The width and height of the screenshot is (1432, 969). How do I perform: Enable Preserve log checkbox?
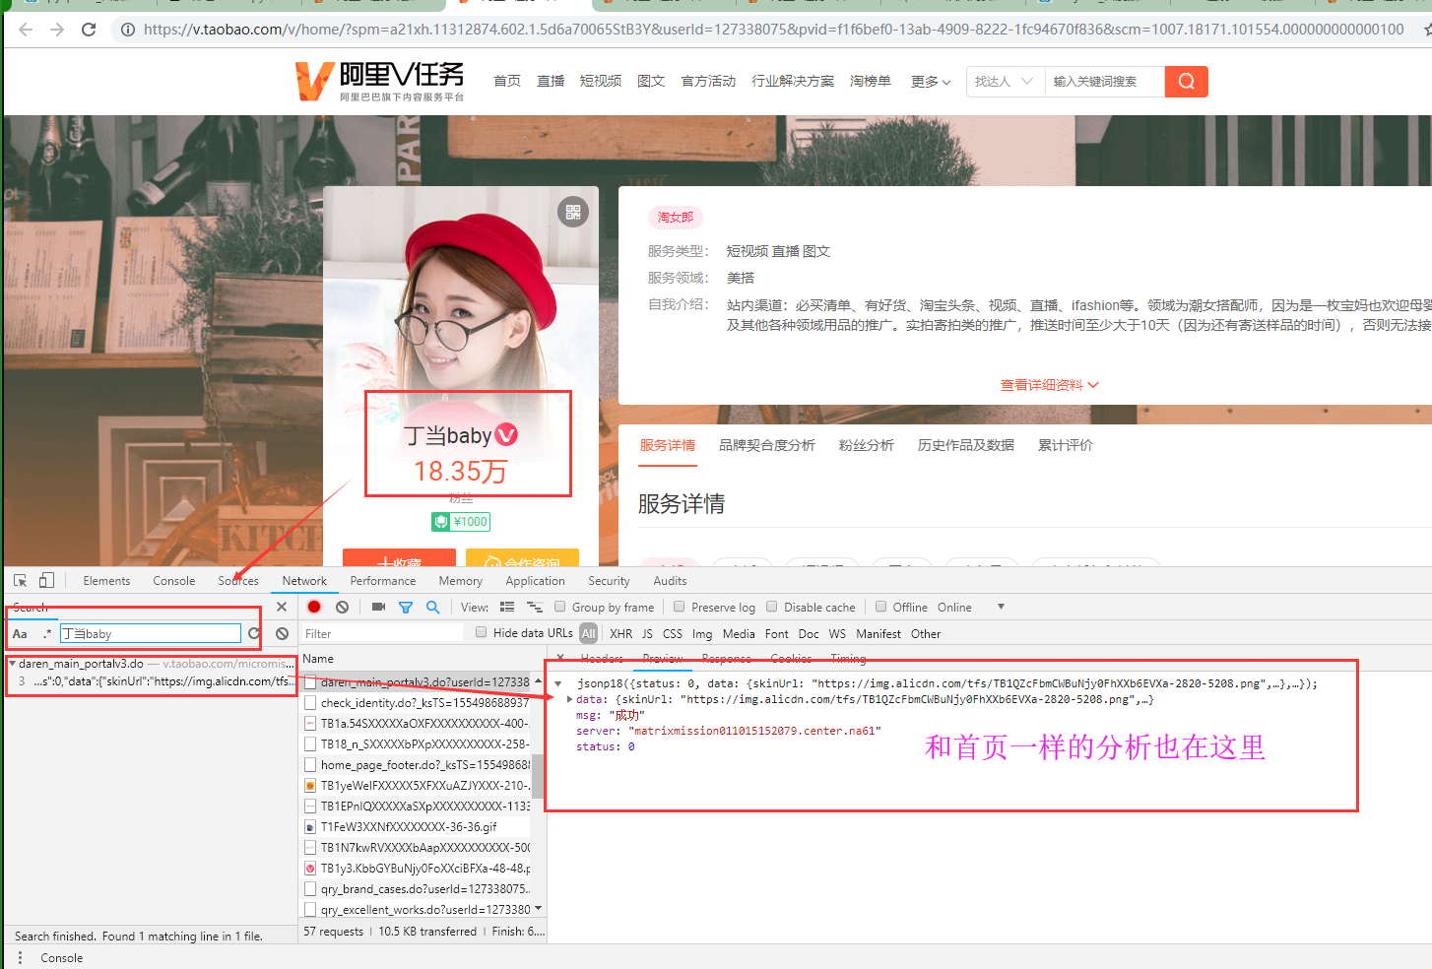pos(679,608)
